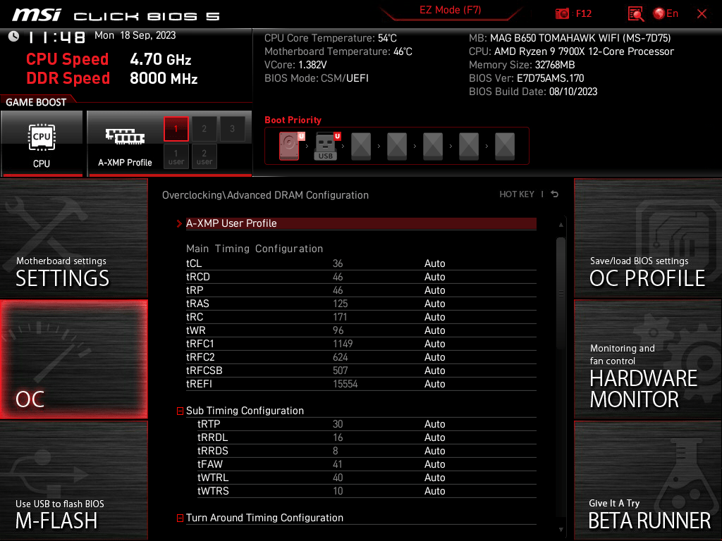Open the HARDWARE MONITOR panel
Viewport: 722px width, 541px height.
click(648, 359)
